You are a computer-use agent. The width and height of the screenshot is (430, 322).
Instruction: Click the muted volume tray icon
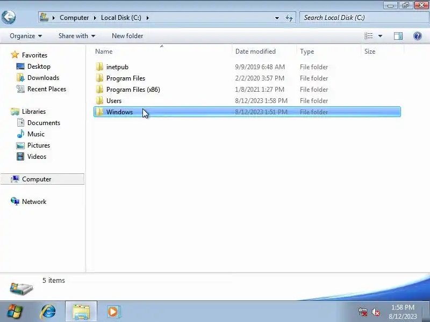(x=376, y=312)
